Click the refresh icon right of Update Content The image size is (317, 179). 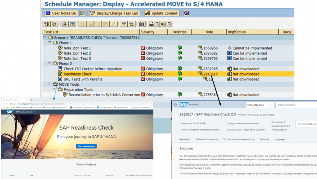pos(186,13)
